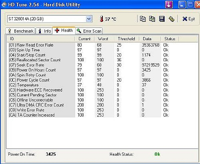Click the ID column header
The width and height of the screenshot is (200, 164).
click(41, 39)
